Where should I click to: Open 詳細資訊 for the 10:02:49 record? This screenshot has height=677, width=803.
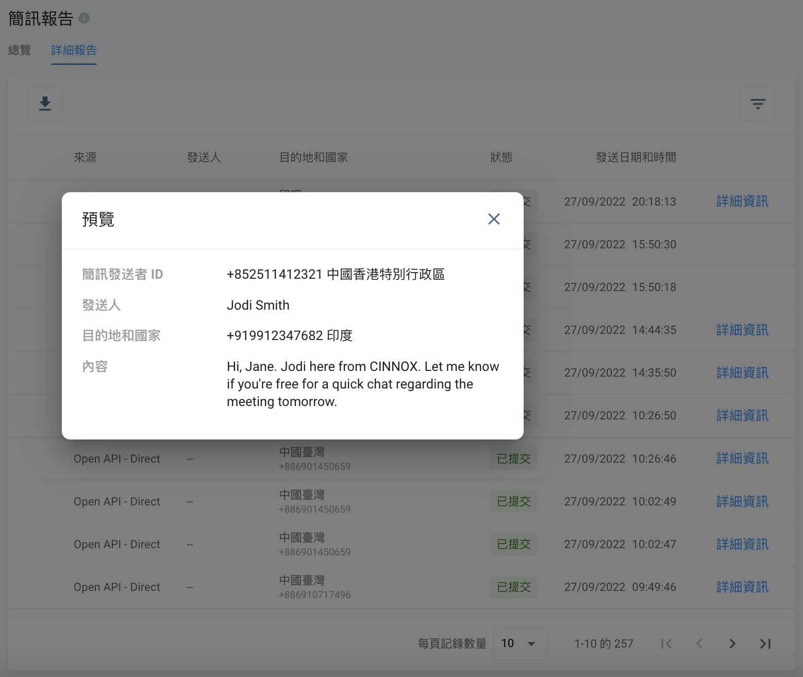[742, 501]
